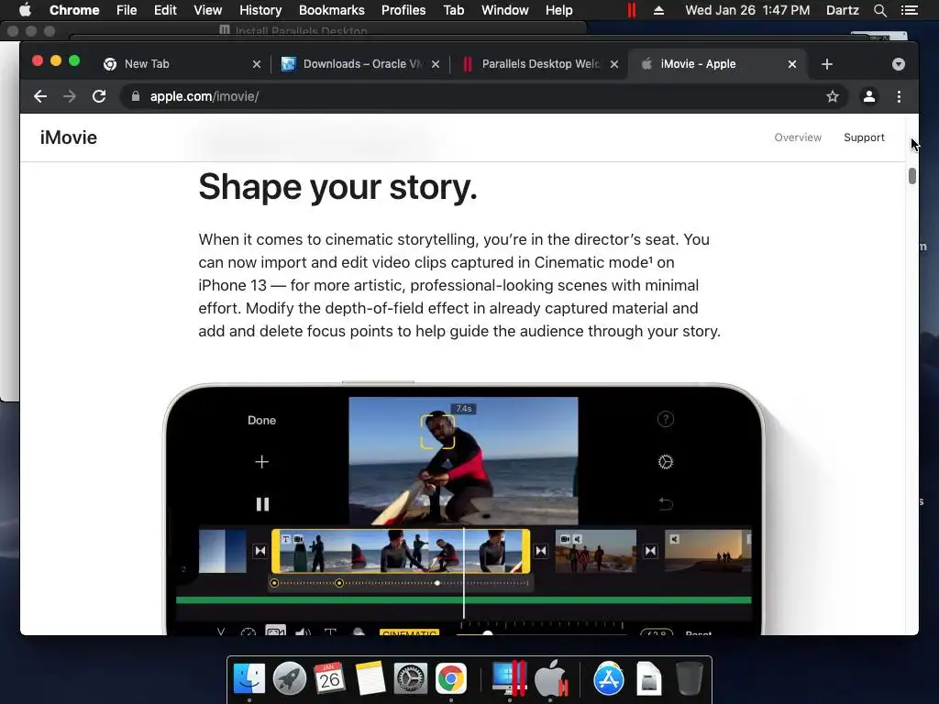Click the yellow focus box on the face
This screenshot has width=939, height=704.
click(437, 432)
